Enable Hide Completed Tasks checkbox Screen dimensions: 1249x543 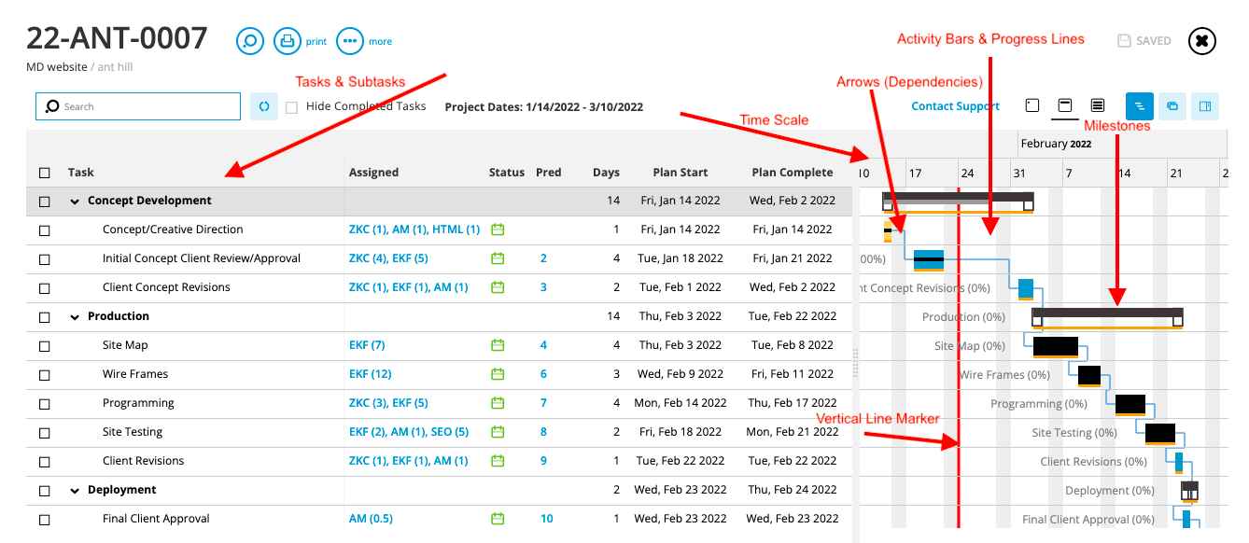pyautogui.click(x=291, y=107)
